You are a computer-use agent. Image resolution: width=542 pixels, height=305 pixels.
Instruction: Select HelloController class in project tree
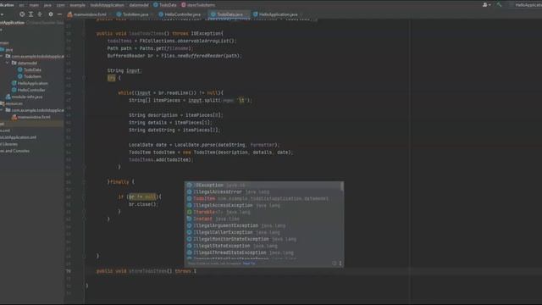tap(29, 90)
